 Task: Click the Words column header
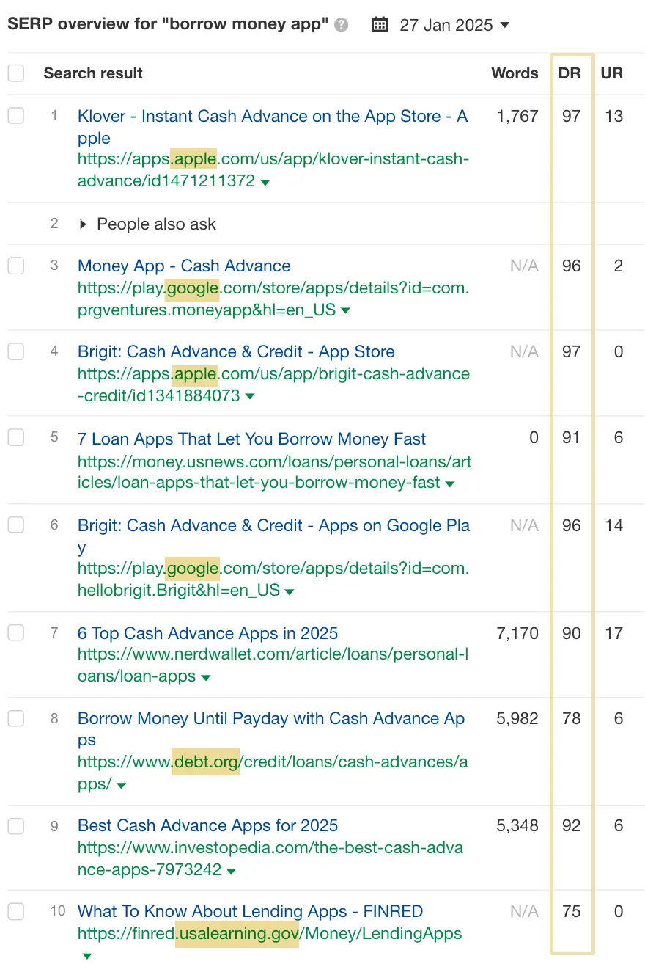click(x=515, y=73)
